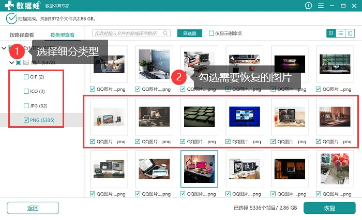Viewport: 362px width, 220px height.
Task: Switch to 按路径查看 tab
Action: [22, 35]
